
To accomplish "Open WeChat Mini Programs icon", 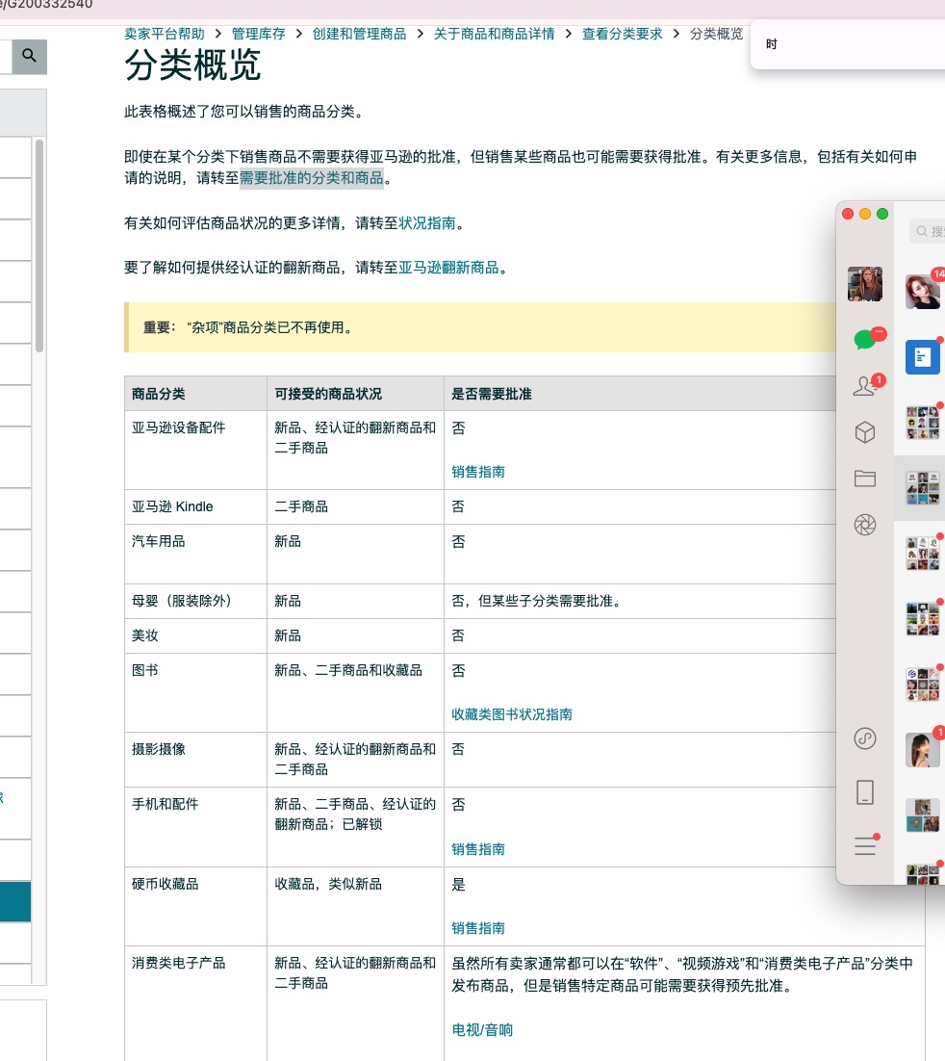I will pyautogui.click(x=865, y=738).
